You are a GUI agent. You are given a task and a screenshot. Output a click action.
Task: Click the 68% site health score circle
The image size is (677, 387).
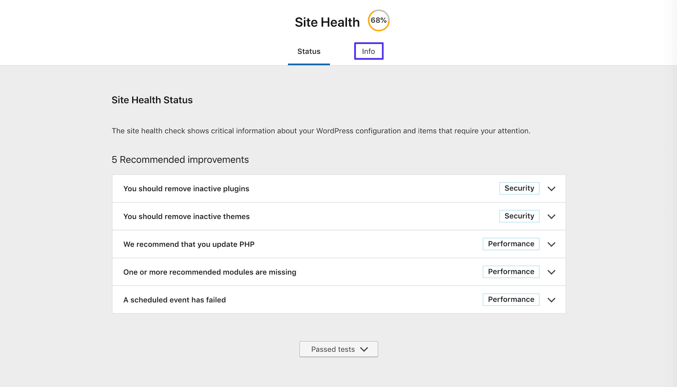coord(378,20)
